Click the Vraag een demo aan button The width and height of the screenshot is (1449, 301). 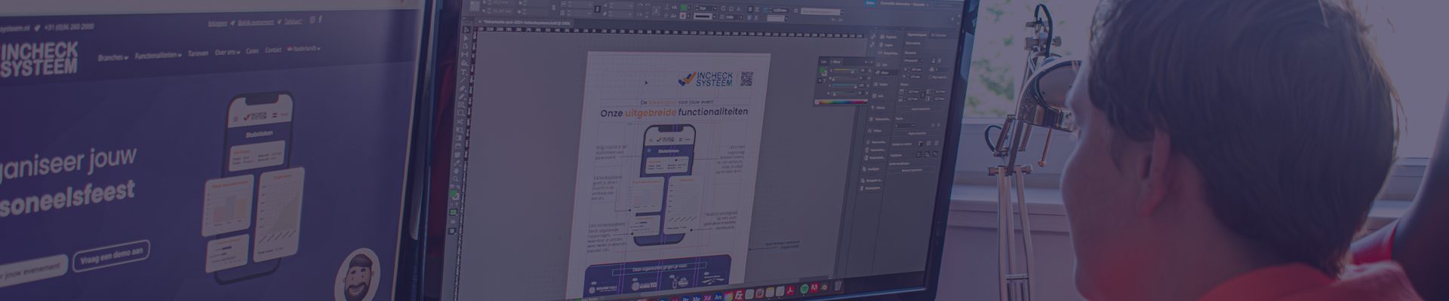(x=111, y=255)
